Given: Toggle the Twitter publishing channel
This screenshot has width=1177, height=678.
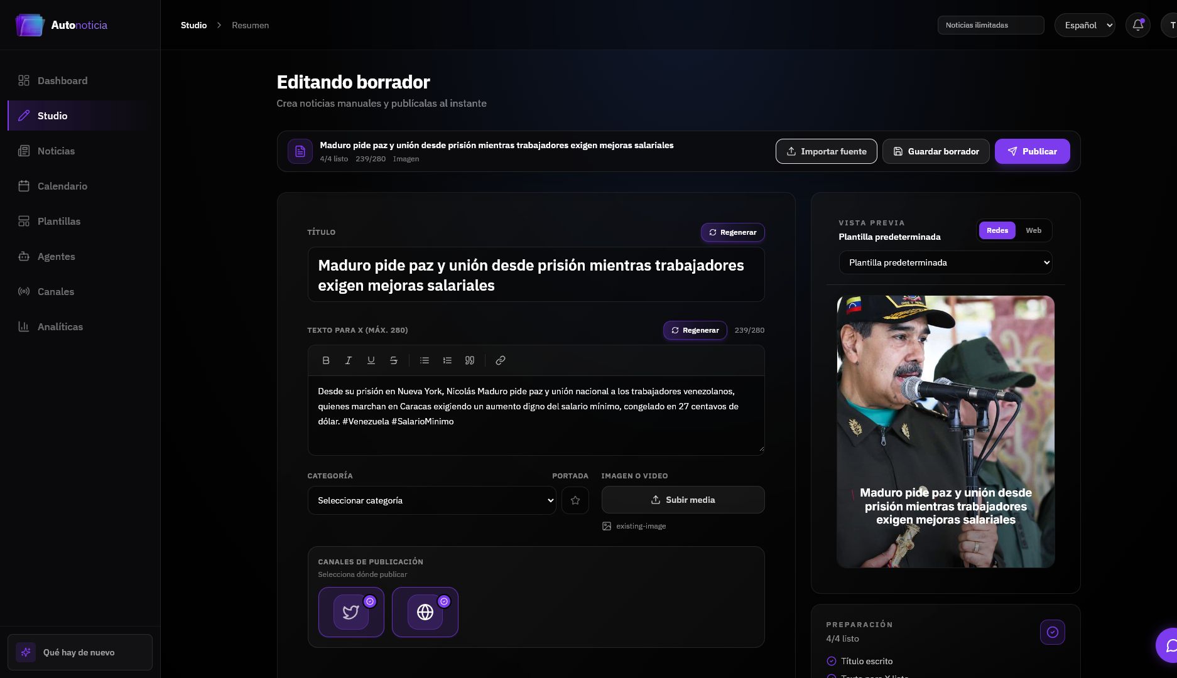Looking at the screenshot, I should click(x=351, y=612).
